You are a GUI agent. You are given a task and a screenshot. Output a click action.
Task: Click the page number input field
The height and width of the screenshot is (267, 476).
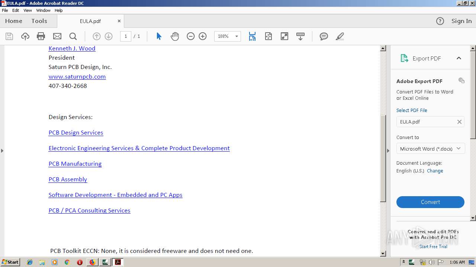click(x=126, y=36)
